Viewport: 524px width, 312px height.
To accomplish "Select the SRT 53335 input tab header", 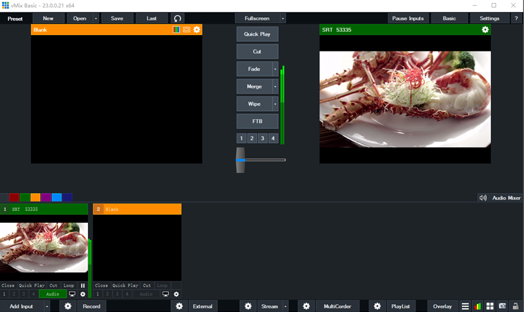I will pos(44,209).
